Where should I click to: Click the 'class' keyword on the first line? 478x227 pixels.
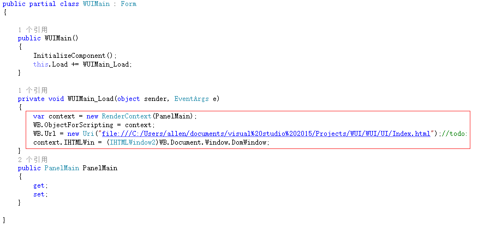point(69,4)
